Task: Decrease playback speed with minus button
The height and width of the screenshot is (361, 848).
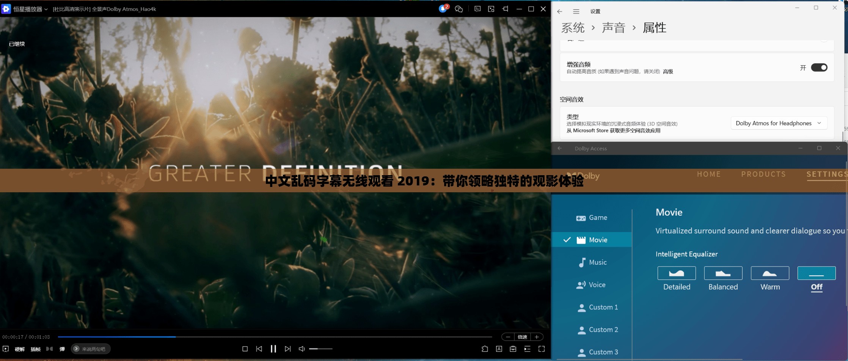Action: [508, 337]
